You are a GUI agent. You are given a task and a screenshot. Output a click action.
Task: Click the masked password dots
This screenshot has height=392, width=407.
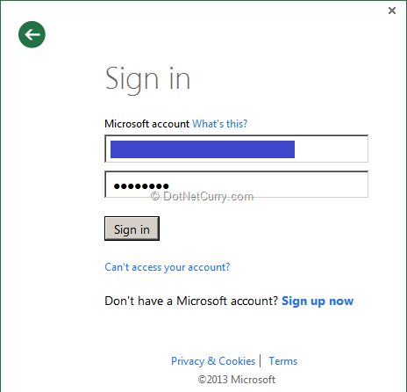[x=141, y=186]
